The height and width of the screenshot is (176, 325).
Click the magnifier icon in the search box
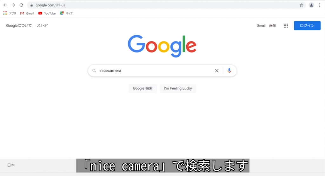point(94,71)
